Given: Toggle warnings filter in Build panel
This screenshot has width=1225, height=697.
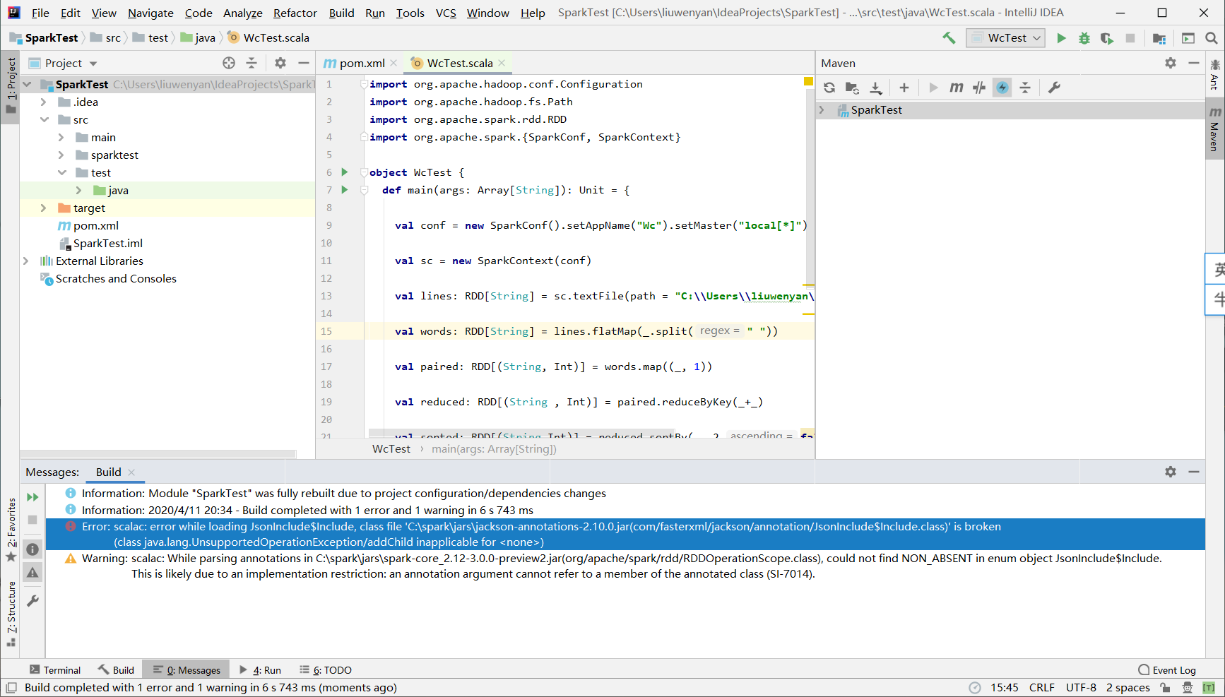Looking at the screenshot, I should (x=32, y=573).
